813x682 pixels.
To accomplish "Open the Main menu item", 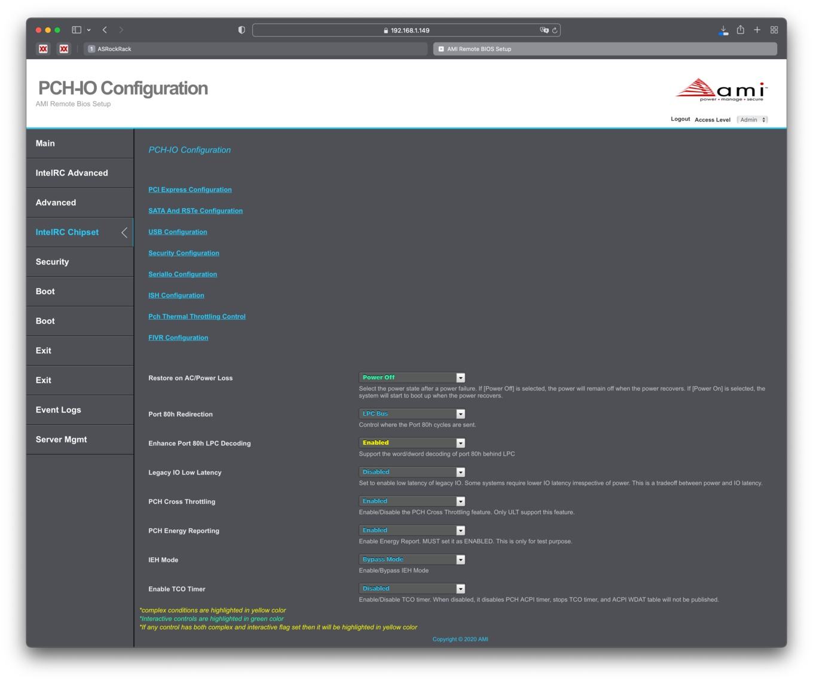I will (80, 143).
